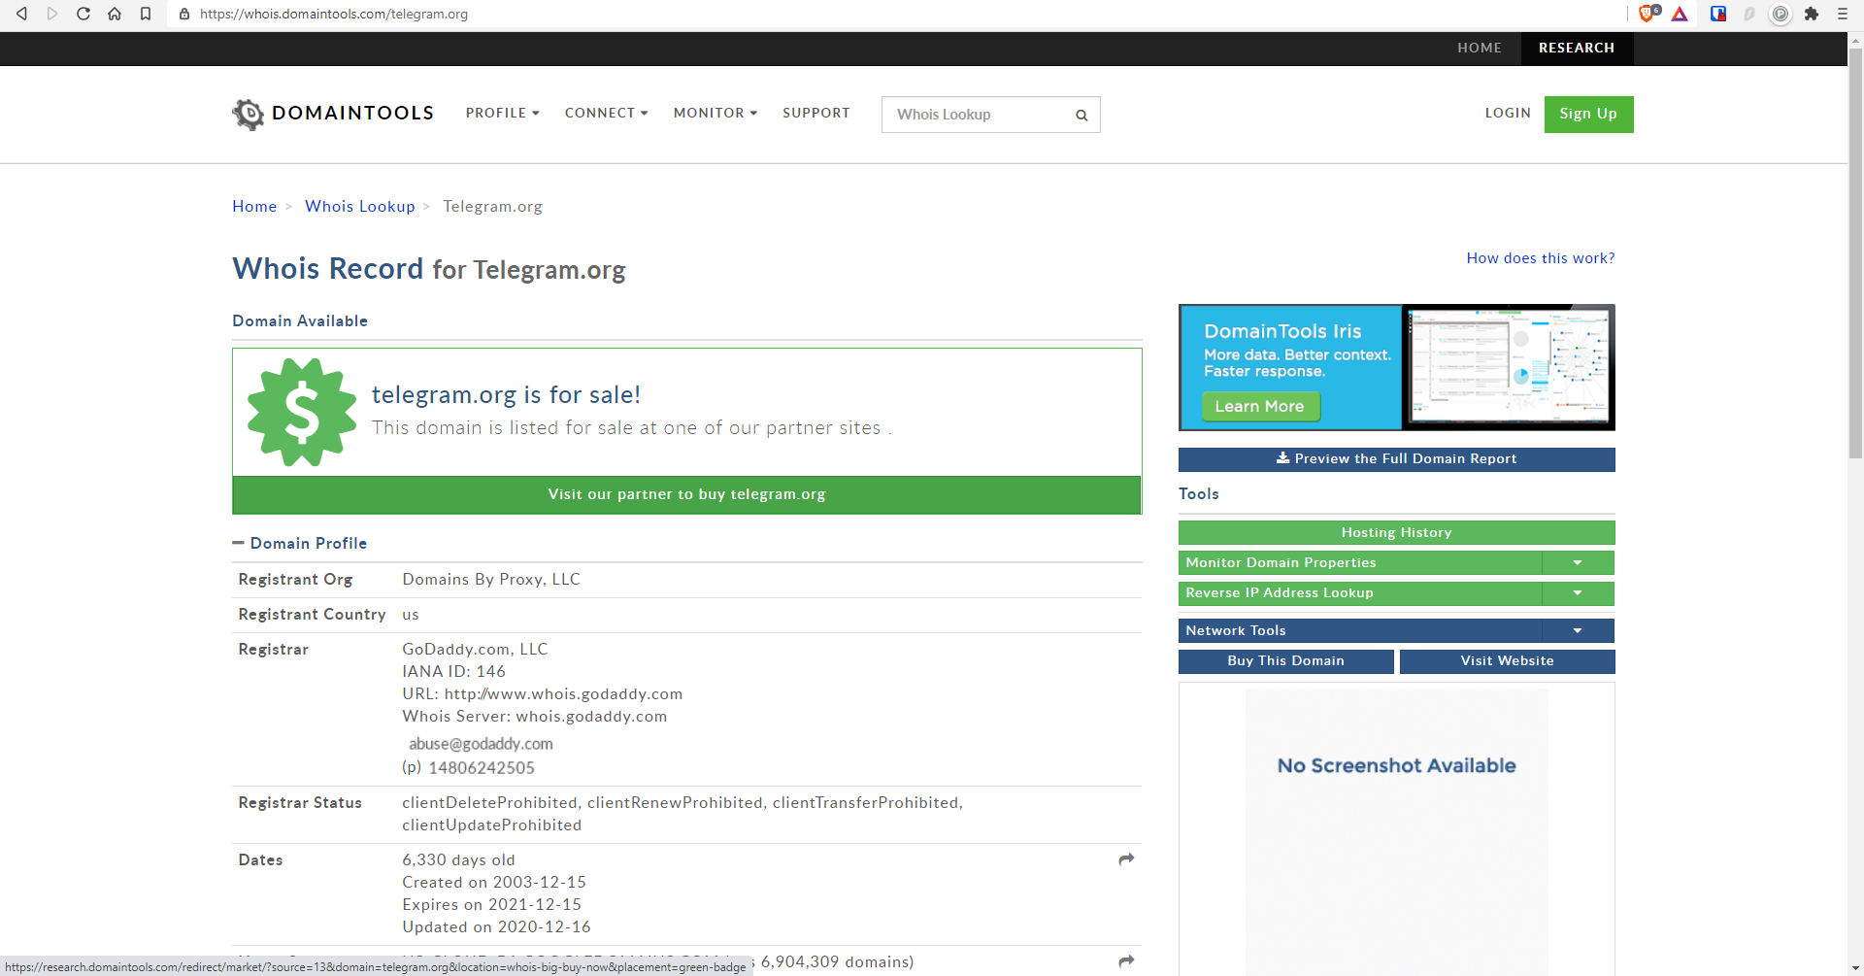
Task: Click the browser URL address bar
Action: pyautogui.click(x=893, y=14)
